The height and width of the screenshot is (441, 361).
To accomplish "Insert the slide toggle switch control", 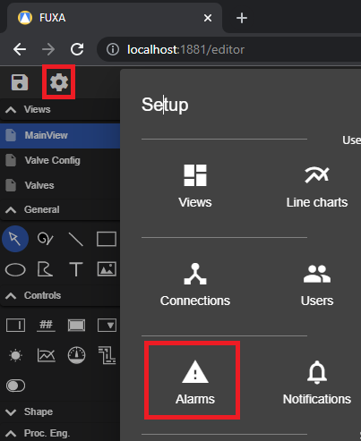I will click(x=15, y=386).
